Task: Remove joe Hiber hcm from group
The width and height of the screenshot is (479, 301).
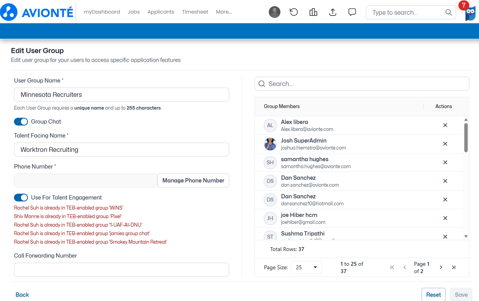Action: 445,218
